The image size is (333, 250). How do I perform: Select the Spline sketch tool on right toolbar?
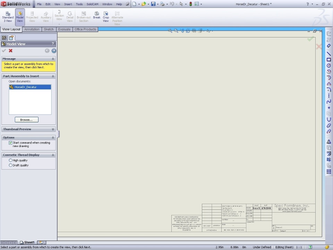[329, 102]
